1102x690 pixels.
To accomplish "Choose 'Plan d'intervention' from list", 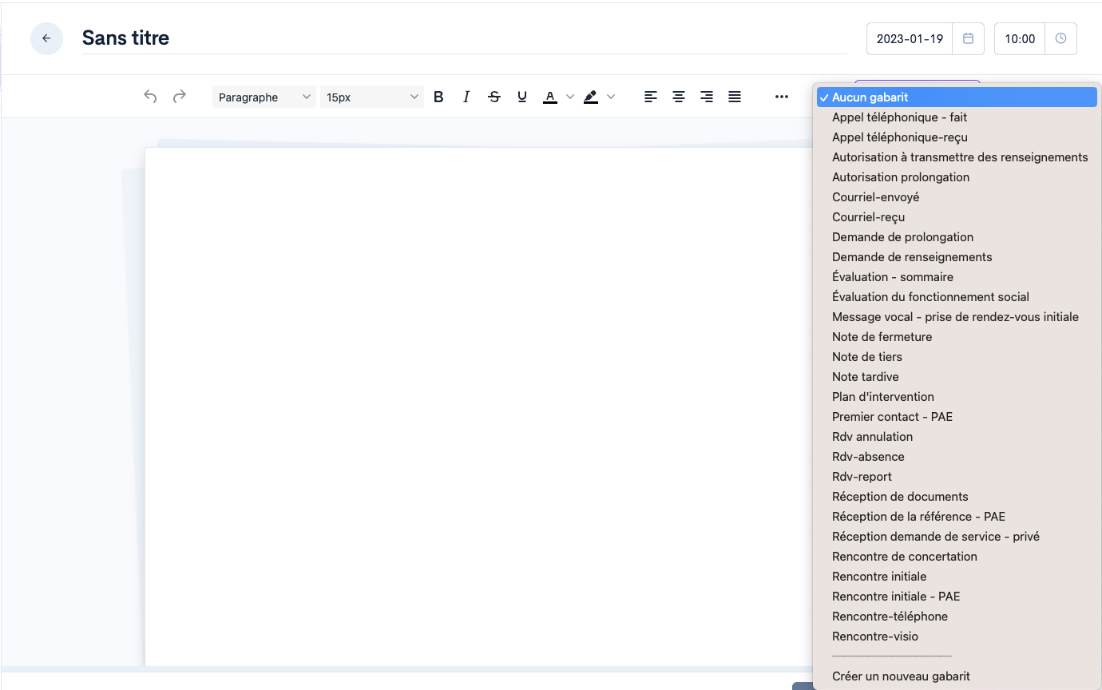I will [882, 396].
